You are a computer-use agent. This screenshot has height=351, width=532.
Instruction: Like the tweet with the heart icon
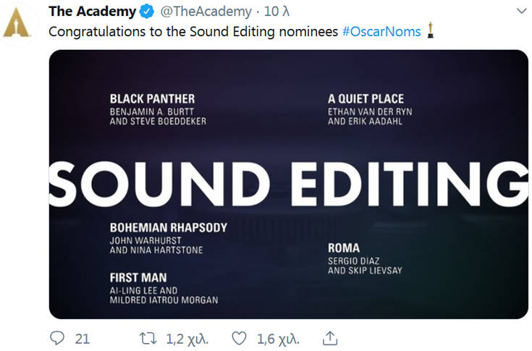(x=239, y=339)
